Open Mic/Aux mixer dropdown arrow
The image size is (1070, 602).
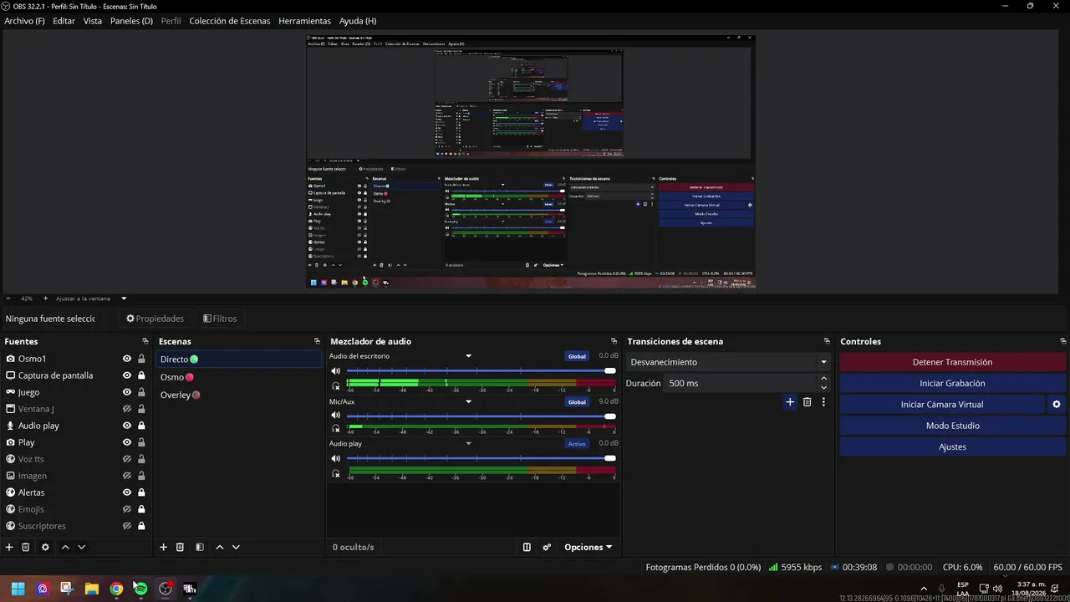[x=468, y=401]
